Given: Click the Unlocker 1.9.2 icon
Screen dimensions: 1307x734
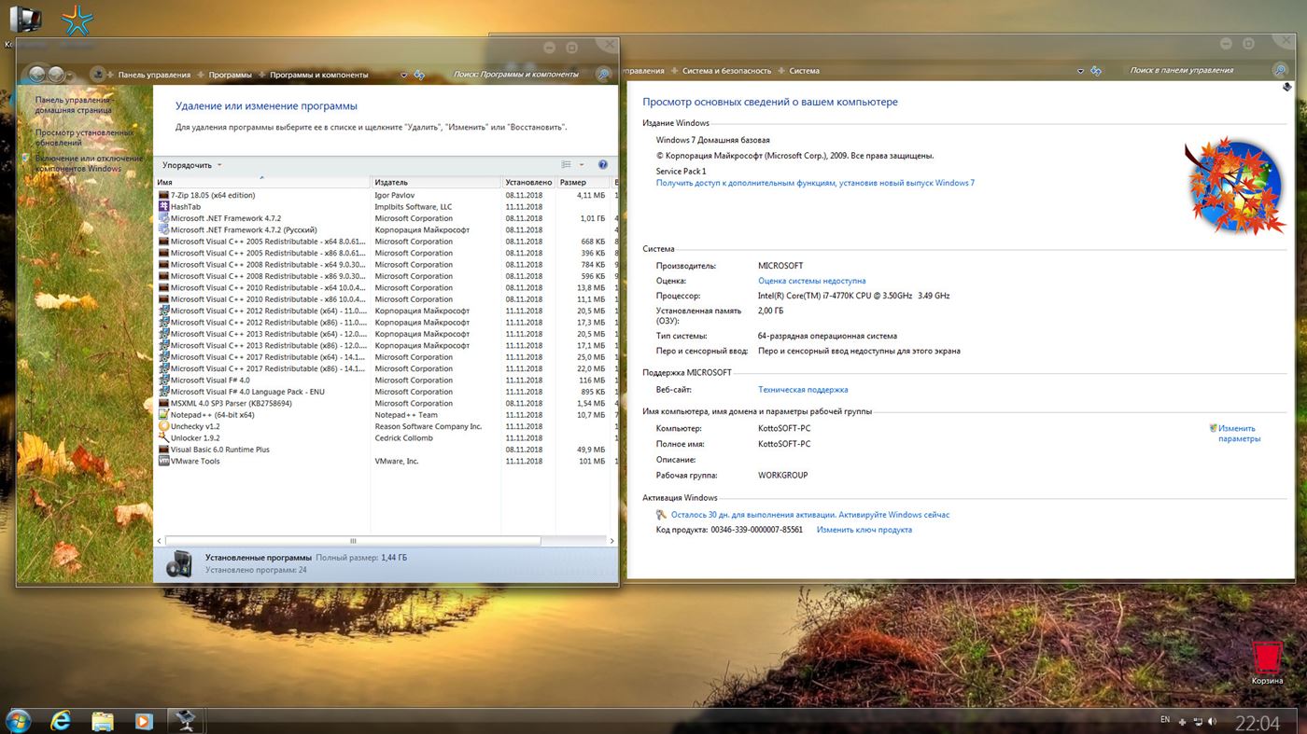Looking at the screenshot, I should tap(163, 437).
